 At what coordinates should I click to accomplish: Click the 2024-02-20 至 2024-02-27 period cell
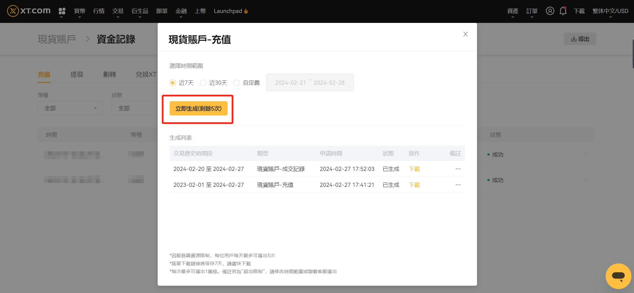pos(209,169)
